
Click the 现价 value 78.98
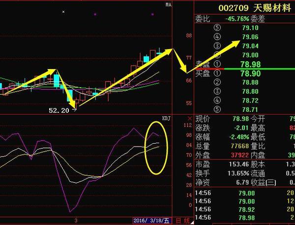240,119
